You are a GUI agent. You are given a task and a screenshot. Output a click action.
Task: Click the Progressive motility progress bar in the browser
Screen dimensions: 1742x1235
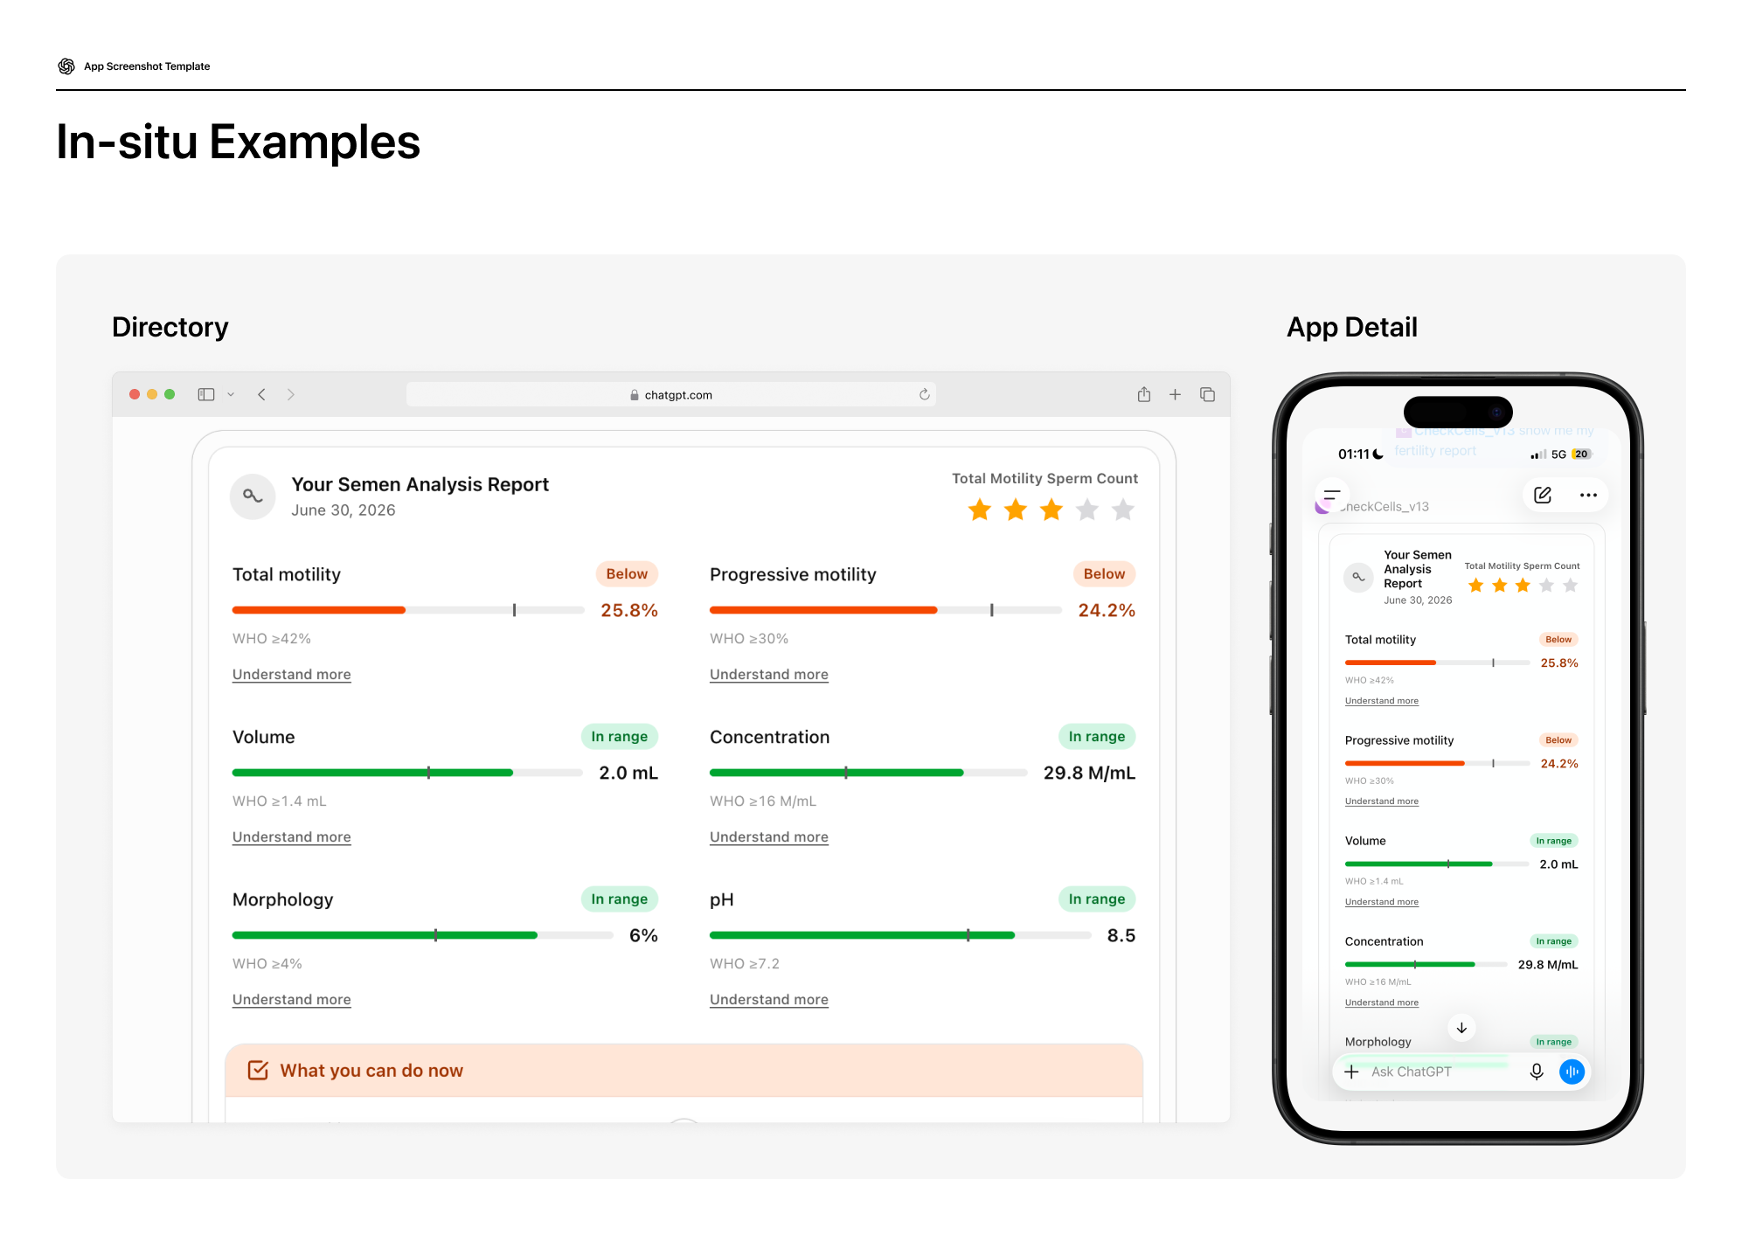pos(885,610)
